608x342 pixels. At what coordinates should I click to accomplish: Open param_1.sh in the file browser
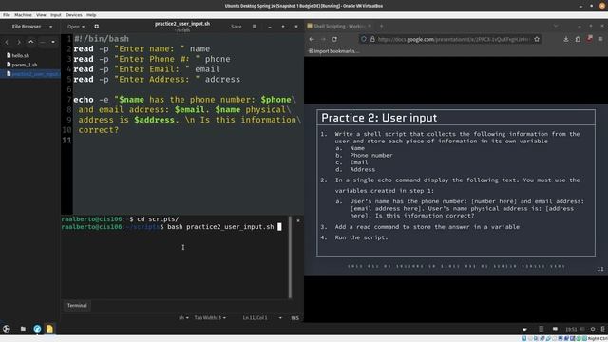(22, 65)
